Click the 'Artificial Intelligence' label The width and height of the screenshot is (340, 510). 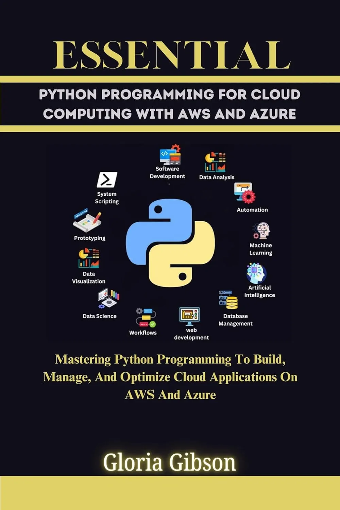point(259,291)
